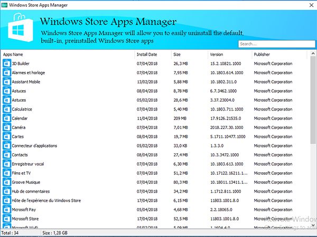Viewport: 317px width, 237px height.
Task: Sort by Apps Name column header
Action: [x=13, y=54]
